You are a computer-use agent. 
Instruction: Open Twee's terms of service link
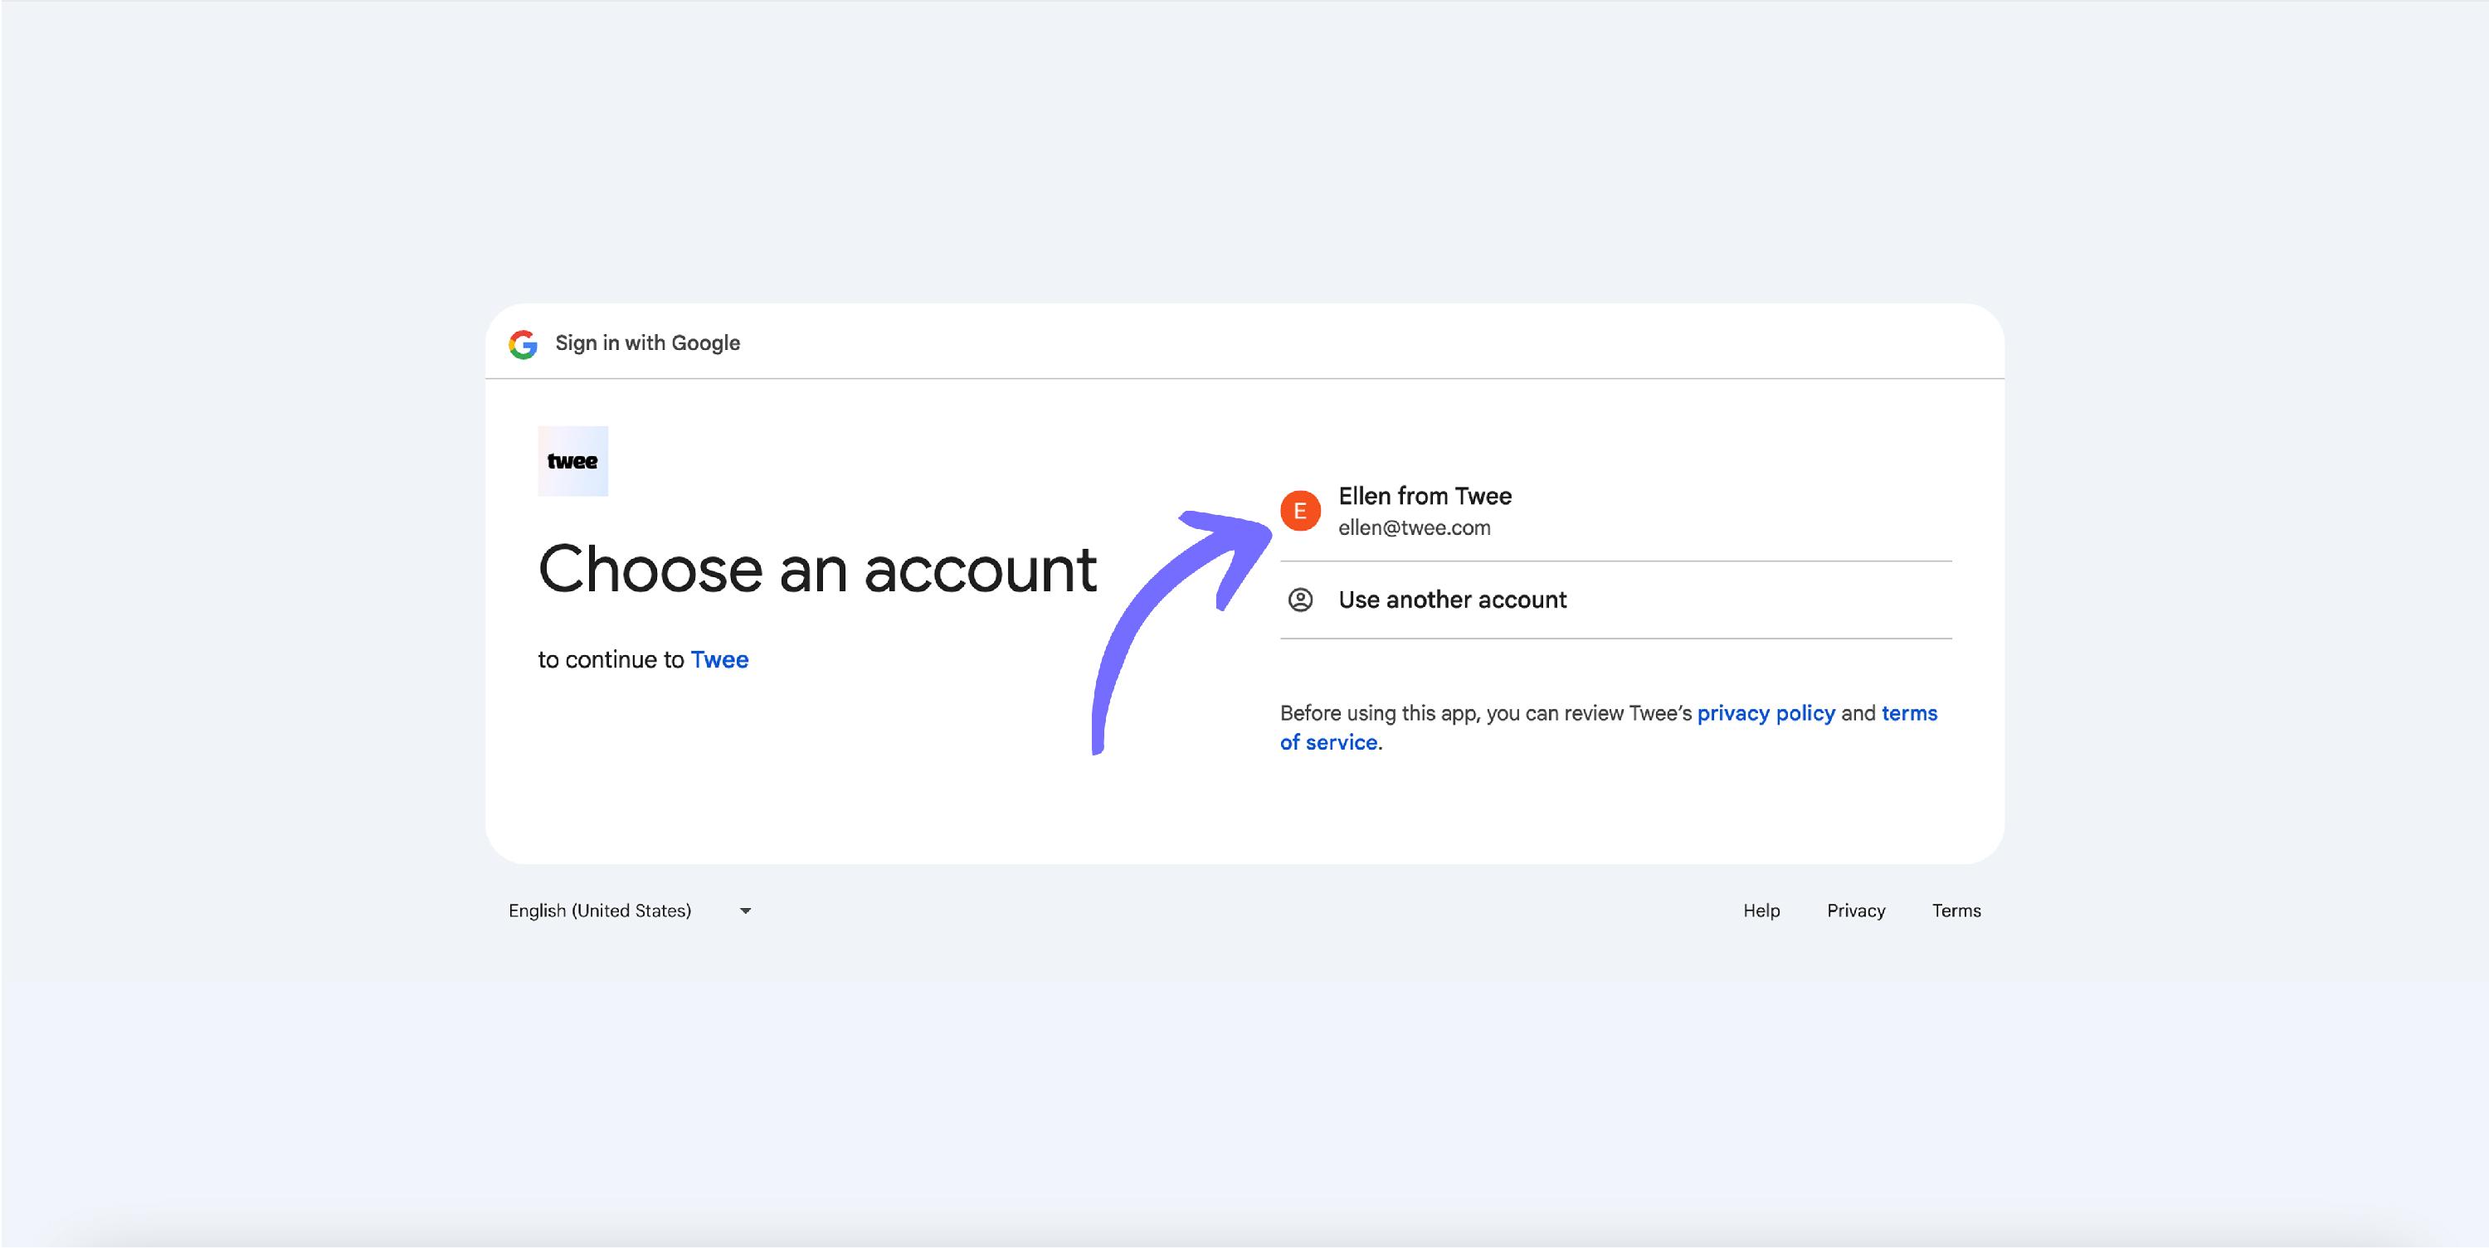tap(1609, 727)
